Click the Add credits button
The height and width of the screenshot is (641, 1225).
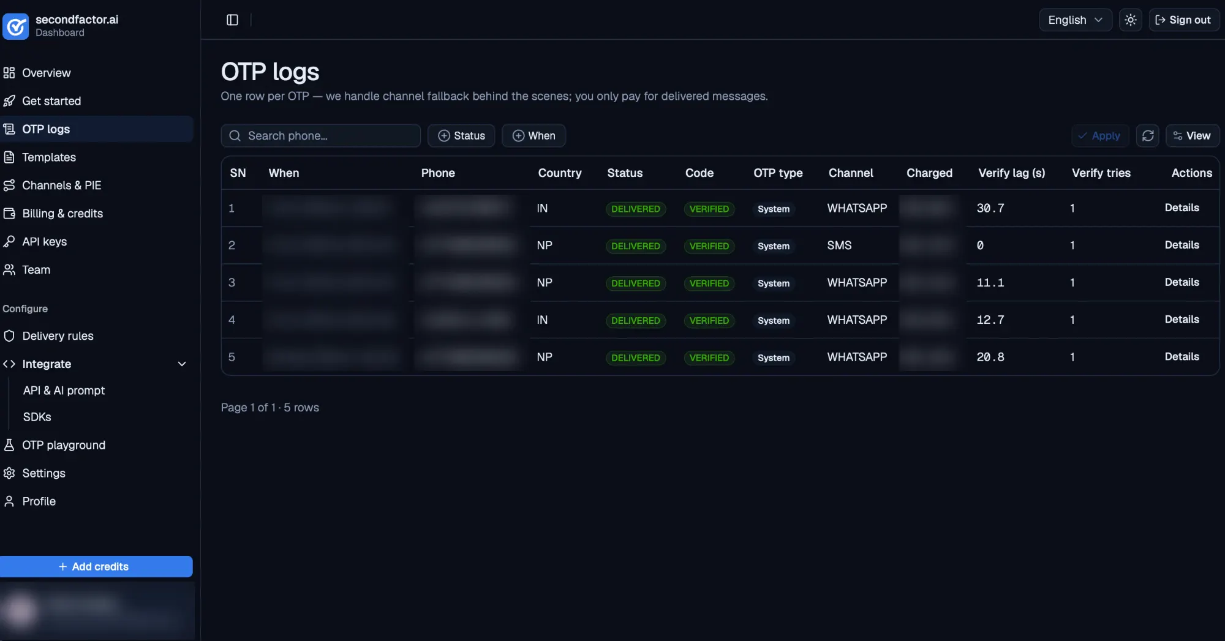click(x=96, y=566)
